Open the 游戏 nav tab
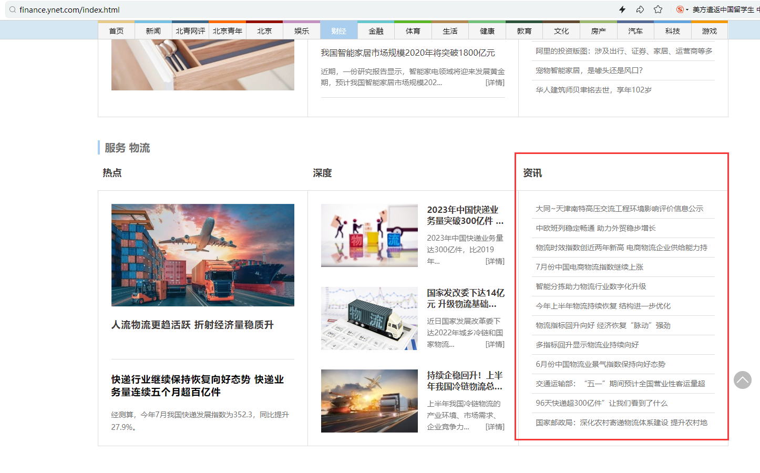This screenshot has width=760, height=473. [710, 31]
